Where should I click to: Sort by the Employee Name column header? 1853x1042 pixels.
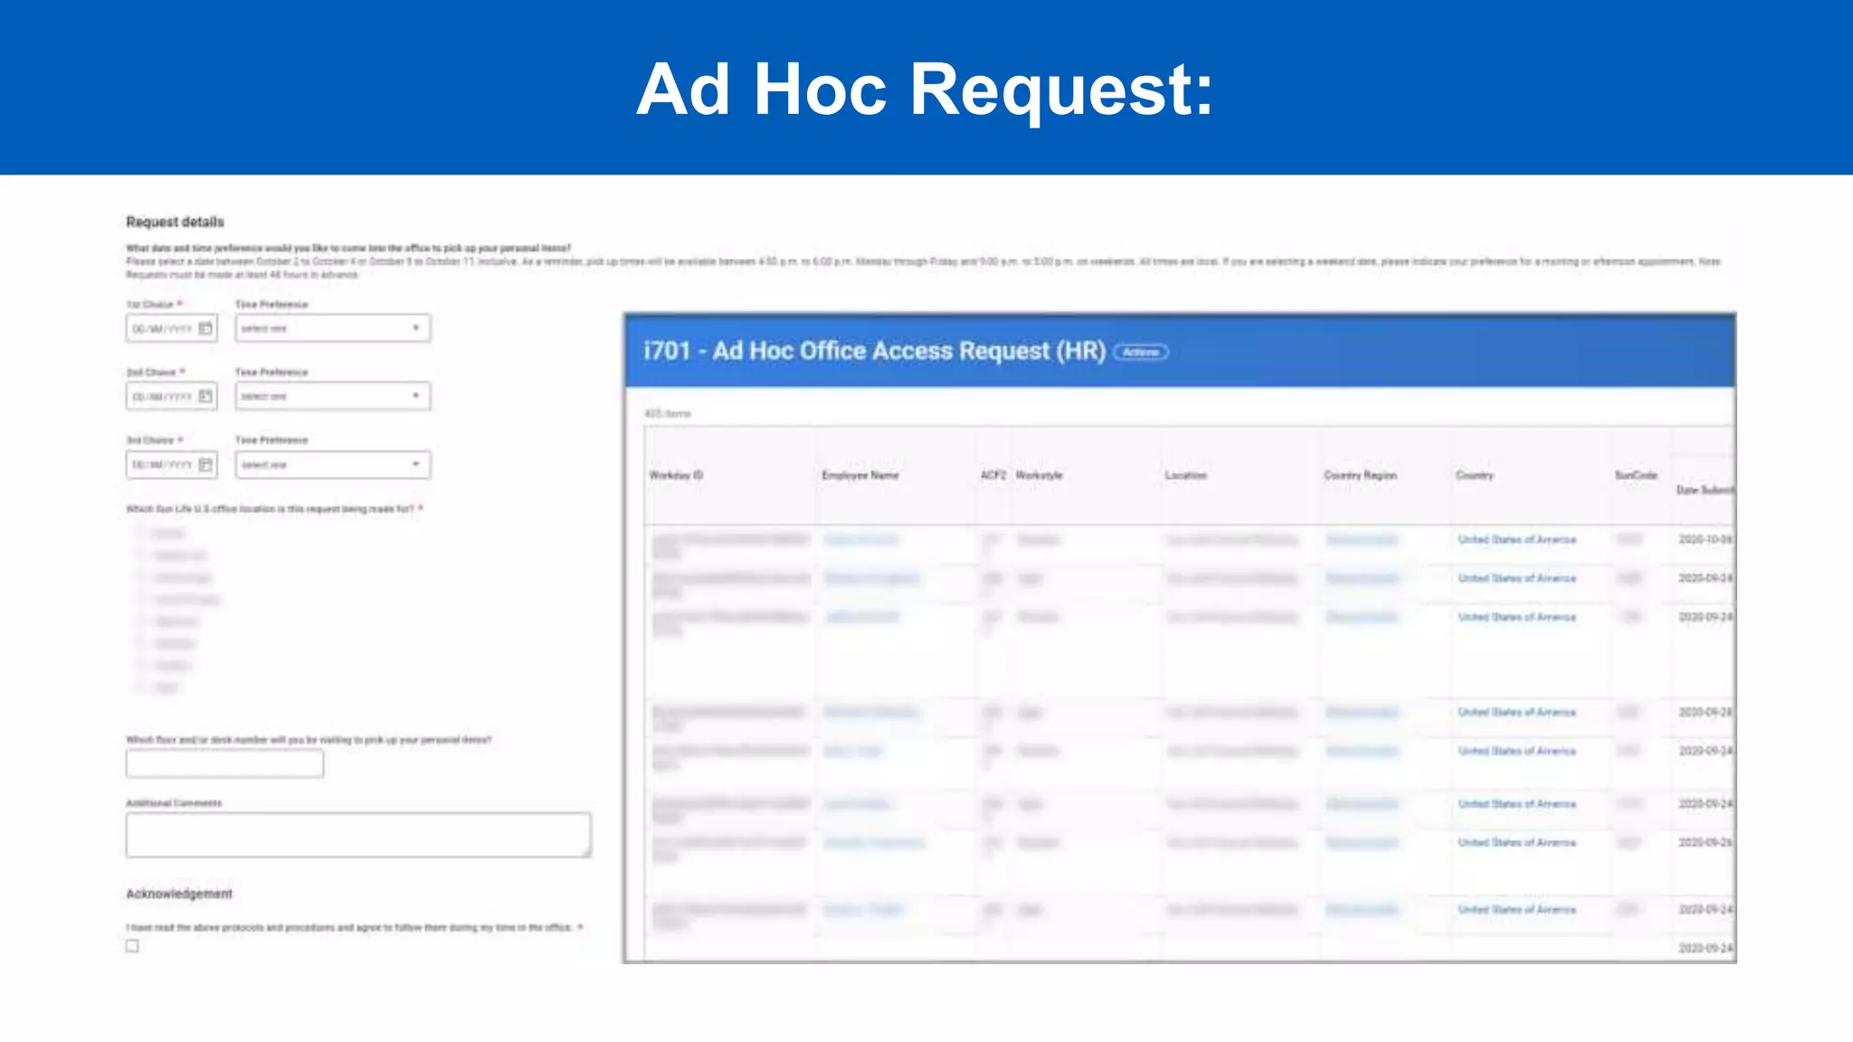pyautogui.click(x=860, y=476)
